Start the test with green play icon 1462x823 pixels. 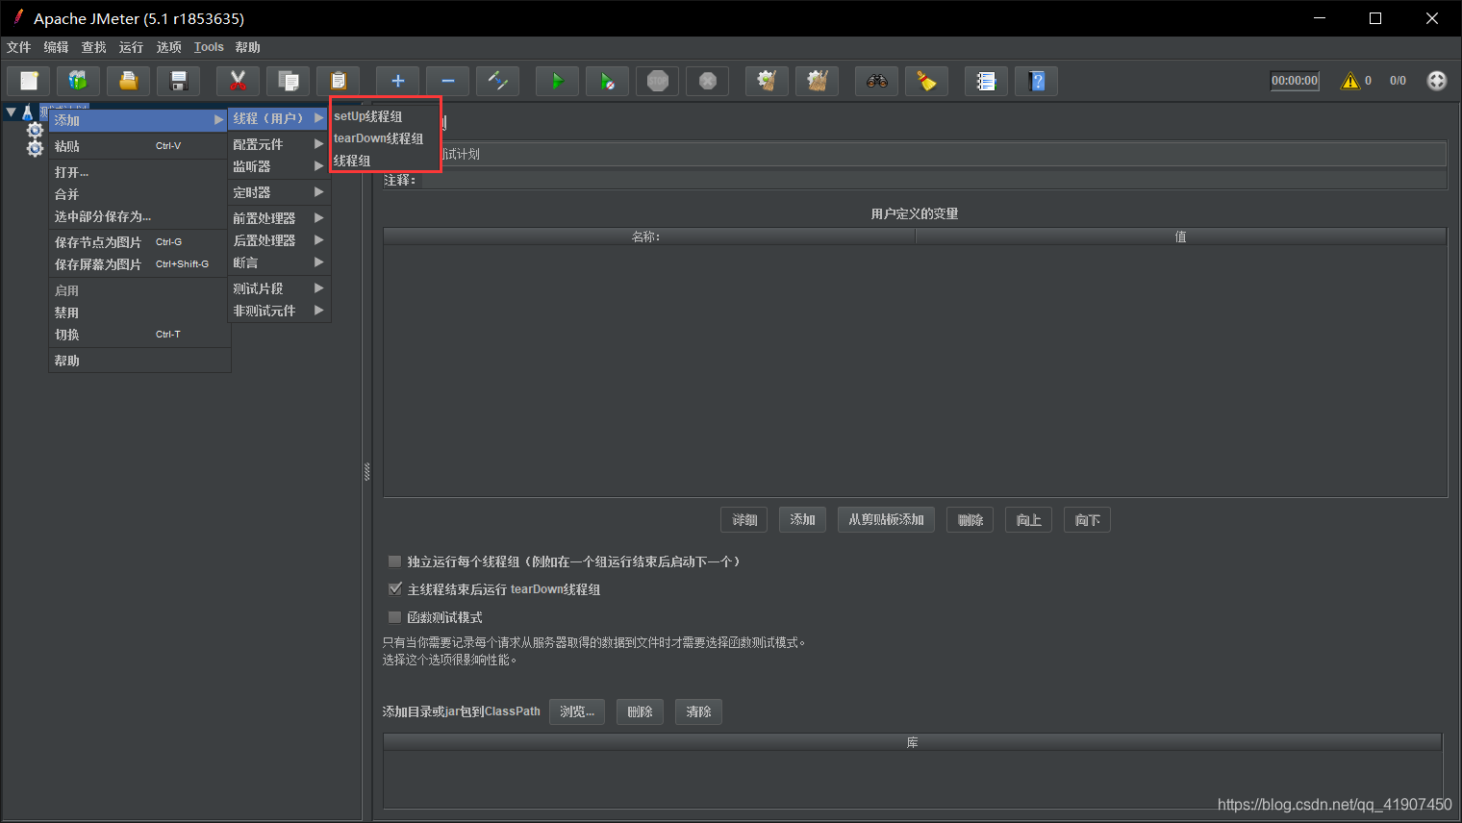tap(558, 81)
